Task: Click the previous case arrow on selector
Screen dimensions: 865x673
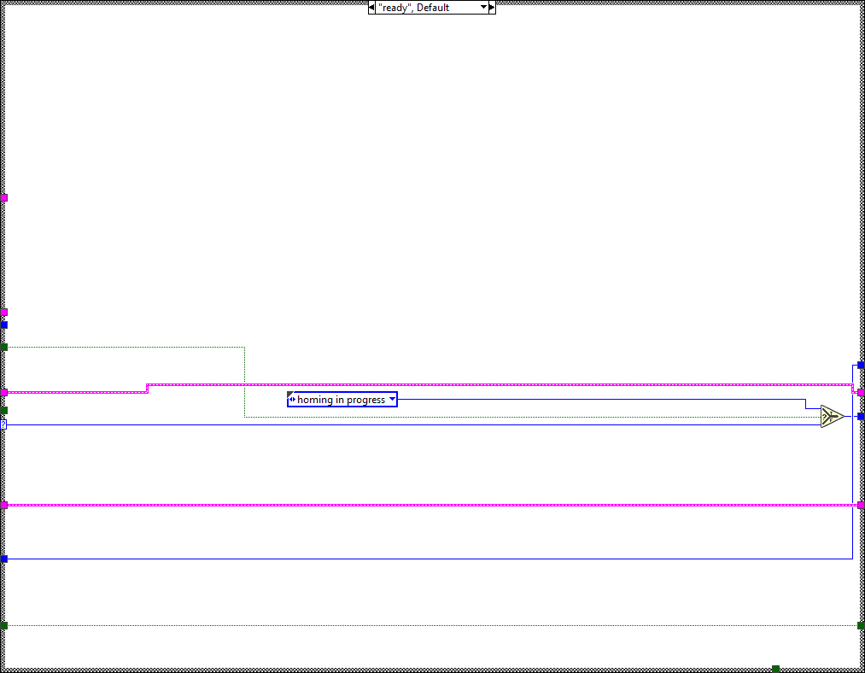Action: coord(371,8)
